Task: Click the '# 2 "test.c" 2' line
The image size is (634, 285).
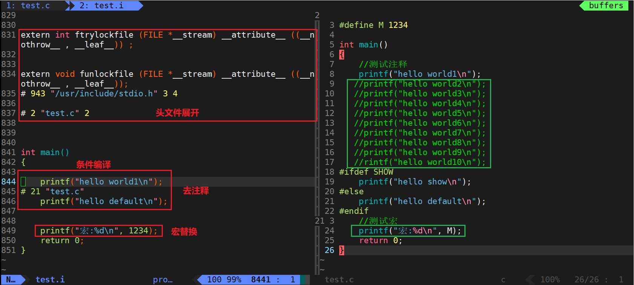Action: point(55,113)
